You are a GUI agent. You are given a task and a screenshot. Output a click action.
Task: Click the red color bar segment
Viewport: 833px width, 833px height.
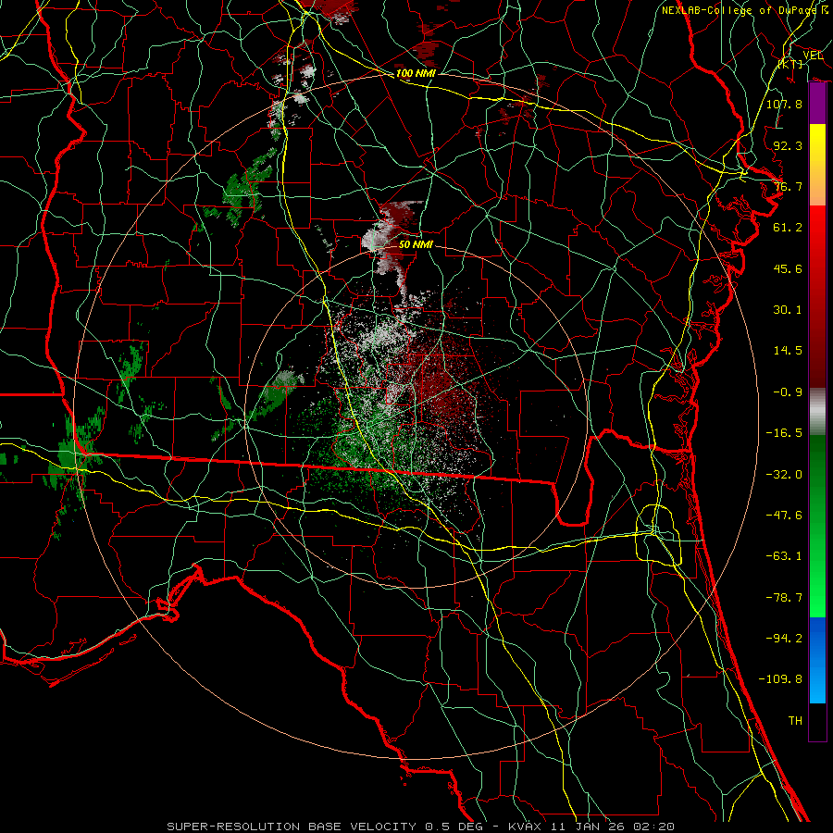click(817, 296)
